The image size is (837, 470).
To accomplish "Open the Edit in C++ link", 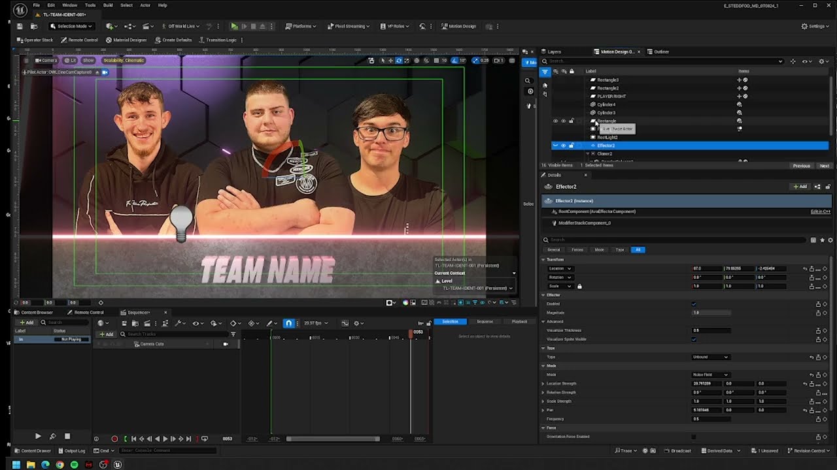I will pos(820,211).
